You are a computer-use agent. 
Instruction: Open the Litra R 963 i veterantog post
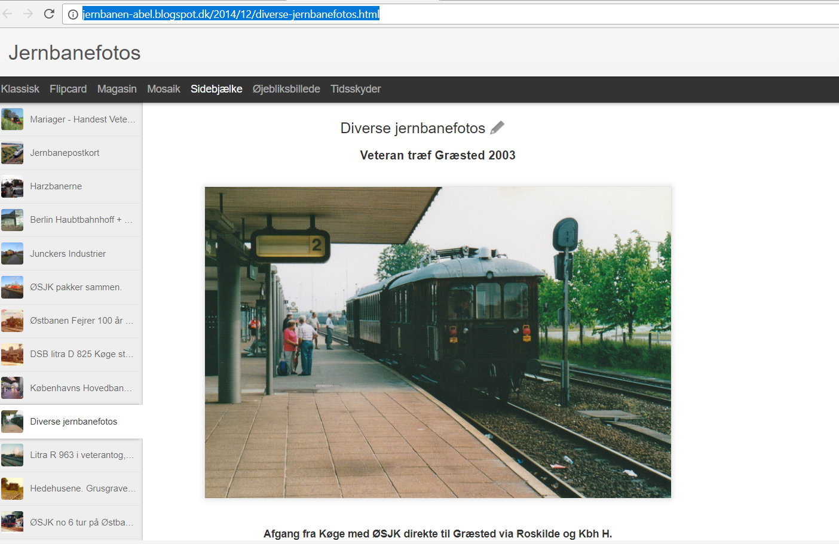coord(71,455)
